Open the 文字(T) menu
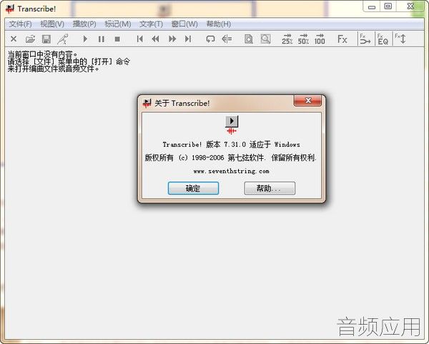Screen dimensions: 429x344 pyautogui.click(x=151, y=24)
